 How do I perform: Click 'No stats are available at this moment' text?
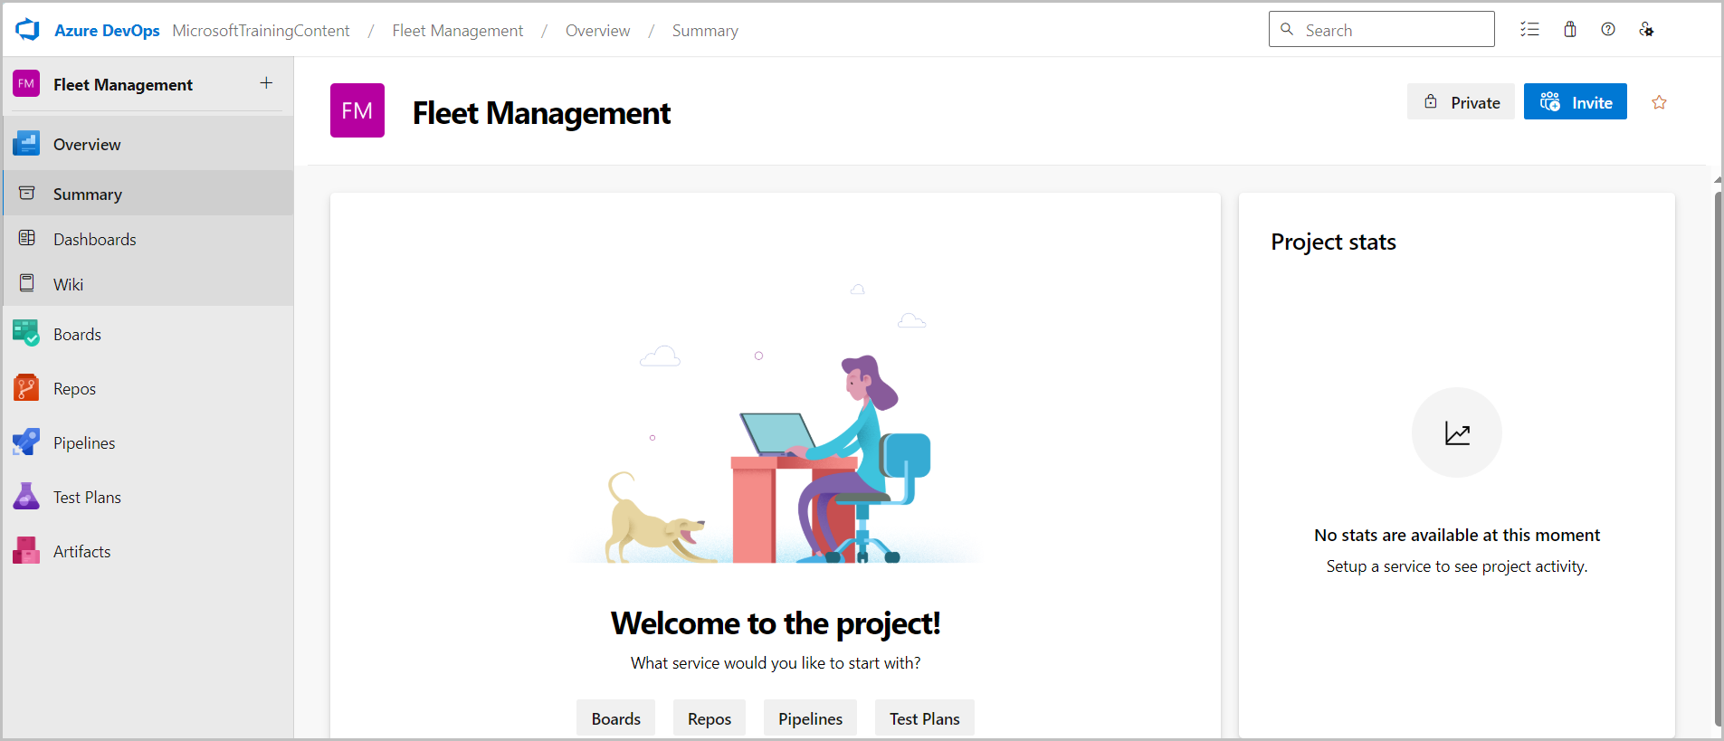point(1457,535)
